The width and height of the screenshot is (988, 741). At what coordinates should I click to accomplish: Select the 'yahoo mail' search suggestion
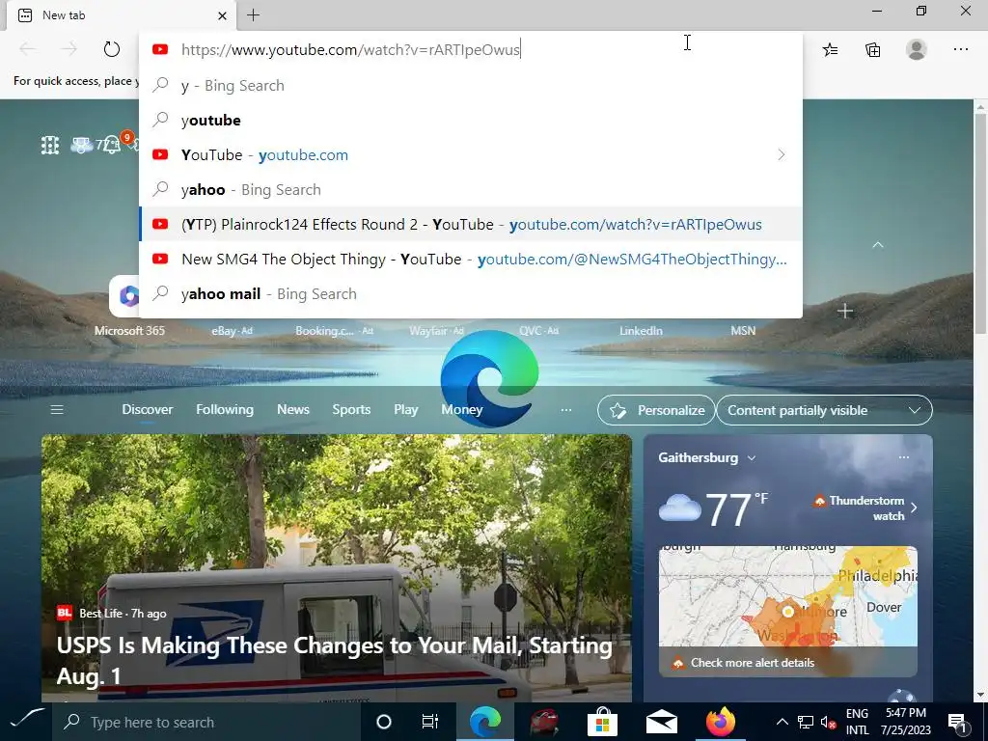pyautogui.click(x=471, y=293)
